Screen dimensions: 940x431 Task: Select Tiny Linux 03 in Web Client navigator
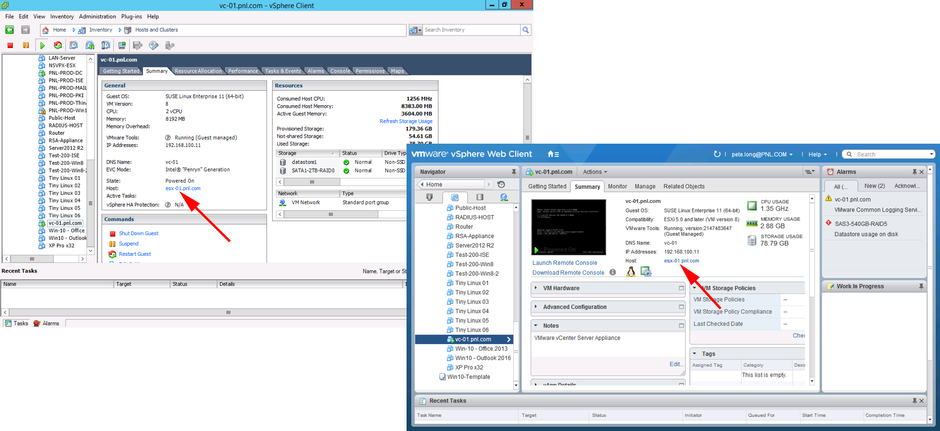pos(471,302)
